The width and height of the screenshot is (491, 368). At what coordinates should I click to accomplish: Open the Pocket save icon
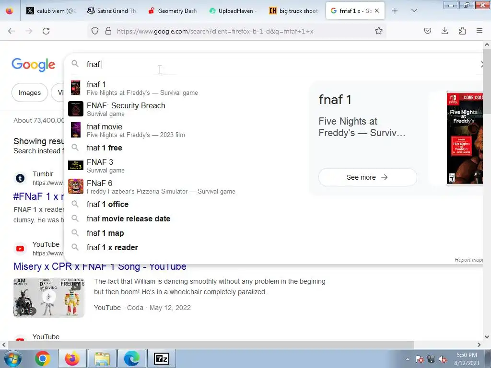(427, 31)
